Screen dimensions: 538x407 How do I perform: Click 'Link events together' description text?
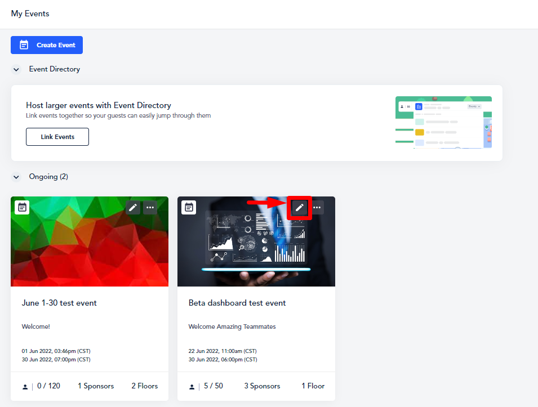pyautogui.click(x=118, y=115)
